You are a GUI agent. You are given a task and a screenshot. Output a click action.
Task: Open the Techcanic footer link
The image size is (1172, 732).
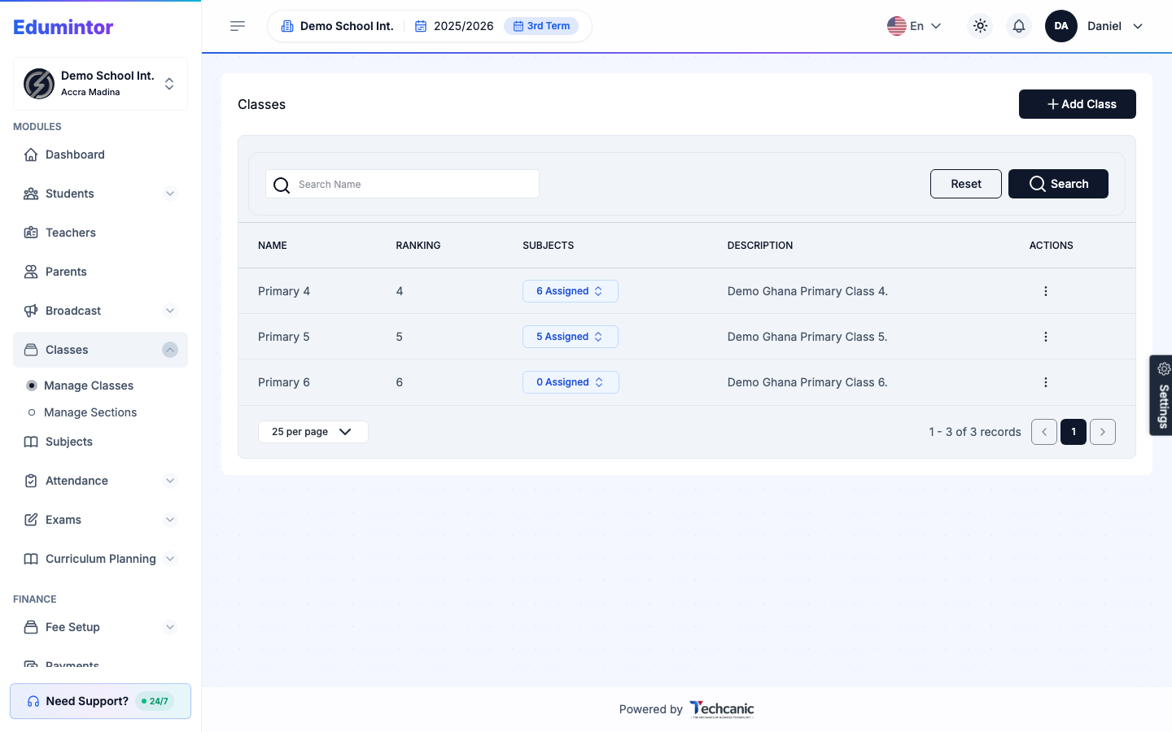pyautogui.click(x=722, y=709)
